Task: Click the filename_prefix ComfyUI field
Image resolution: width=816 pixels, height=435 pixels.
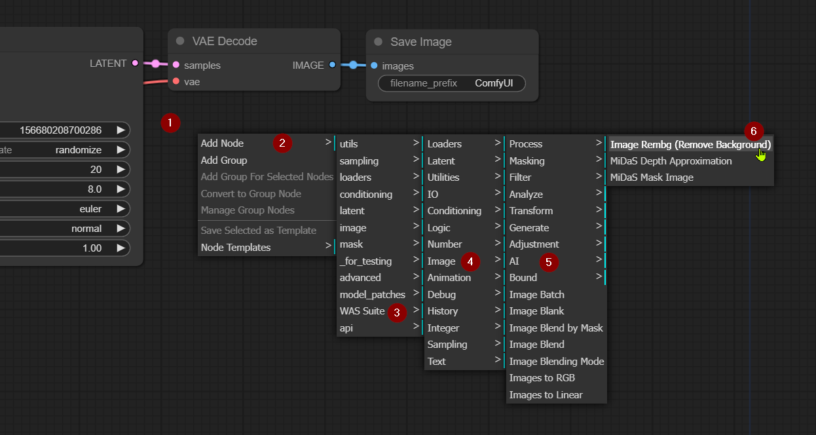Action: pos(451,83)
